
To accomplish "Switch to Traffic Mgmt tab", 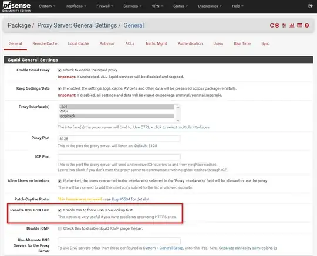I will tap(156, 43).
